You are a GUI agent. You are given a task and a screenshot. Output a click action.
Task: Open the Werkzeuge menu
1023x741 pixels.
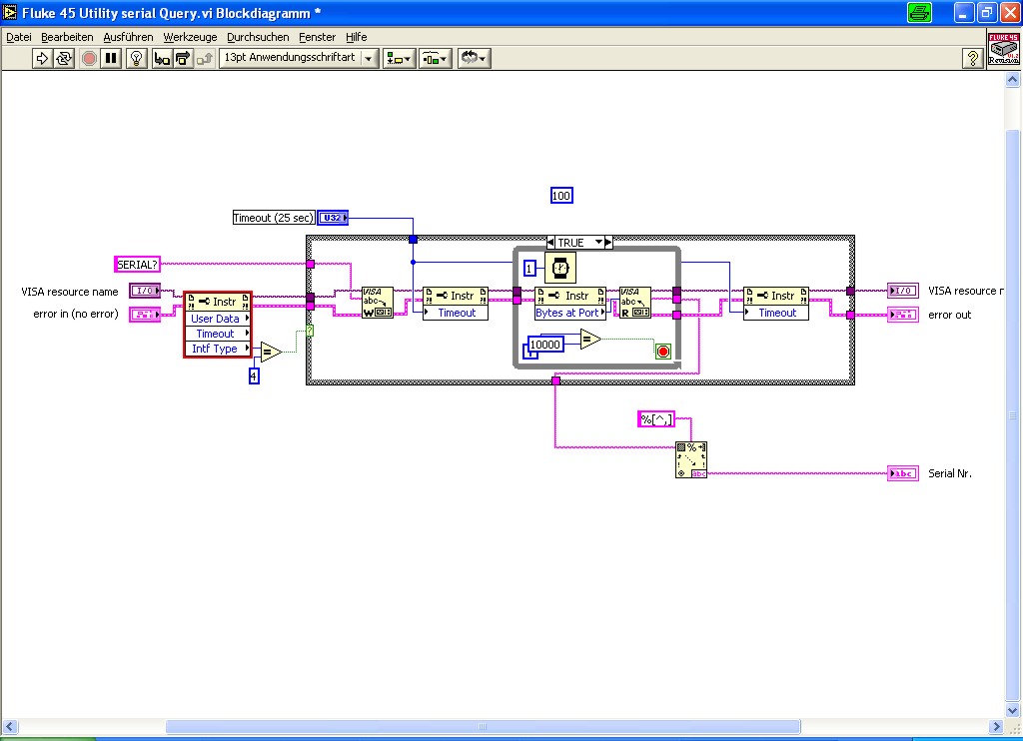[190, 37]
